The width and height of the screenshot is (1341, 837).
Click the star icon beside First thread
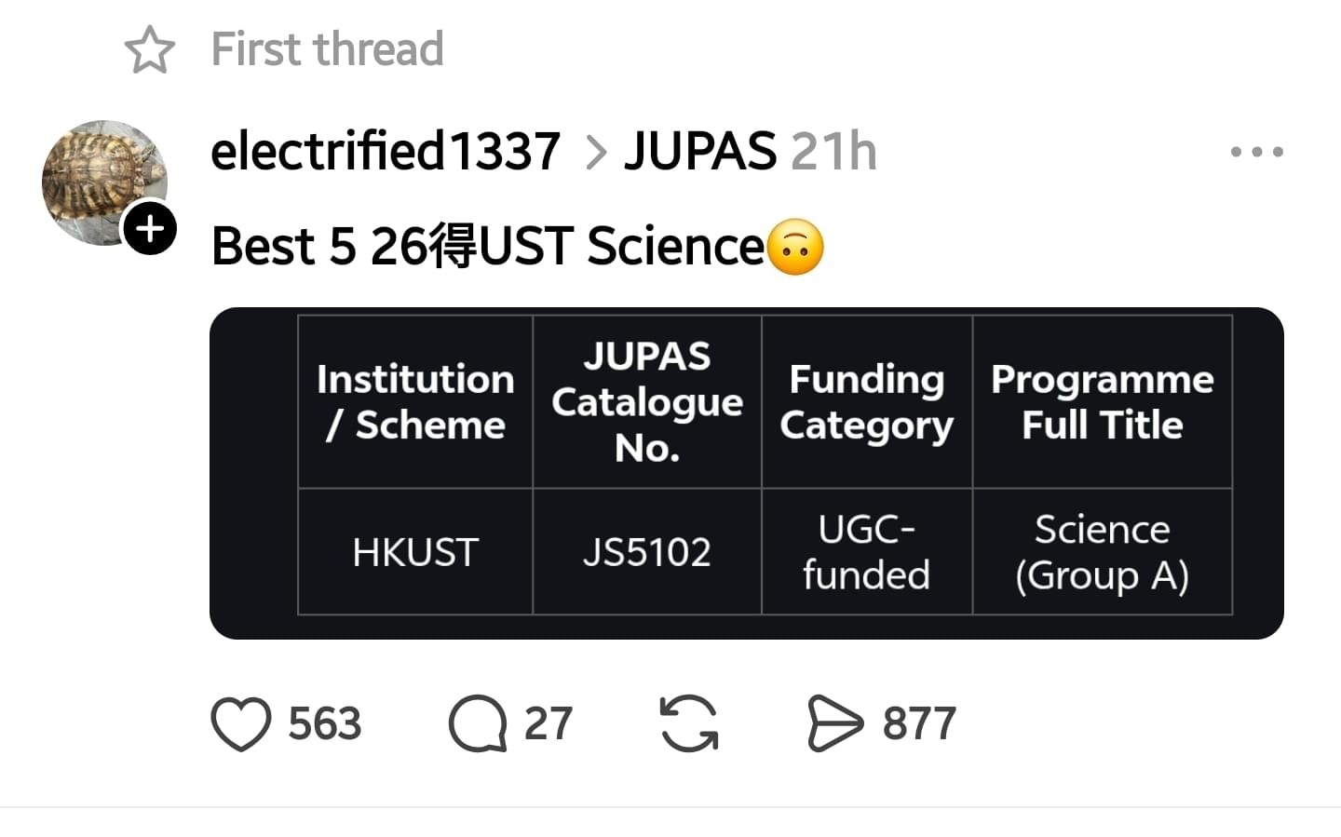pyautogui.click(x=150, y=49)
